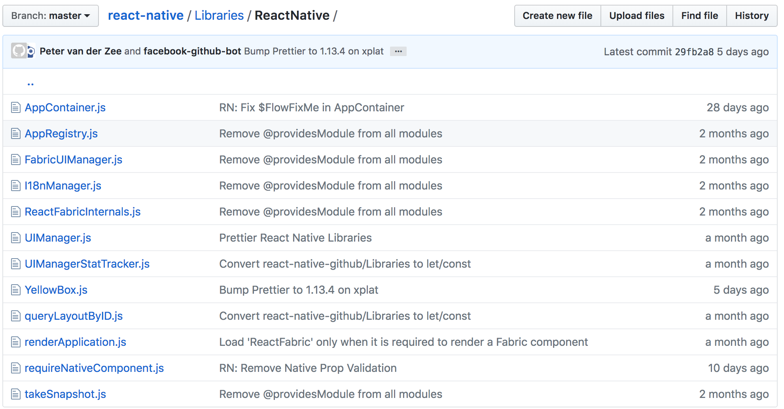Open the latest commit message link

coord(314,51)
